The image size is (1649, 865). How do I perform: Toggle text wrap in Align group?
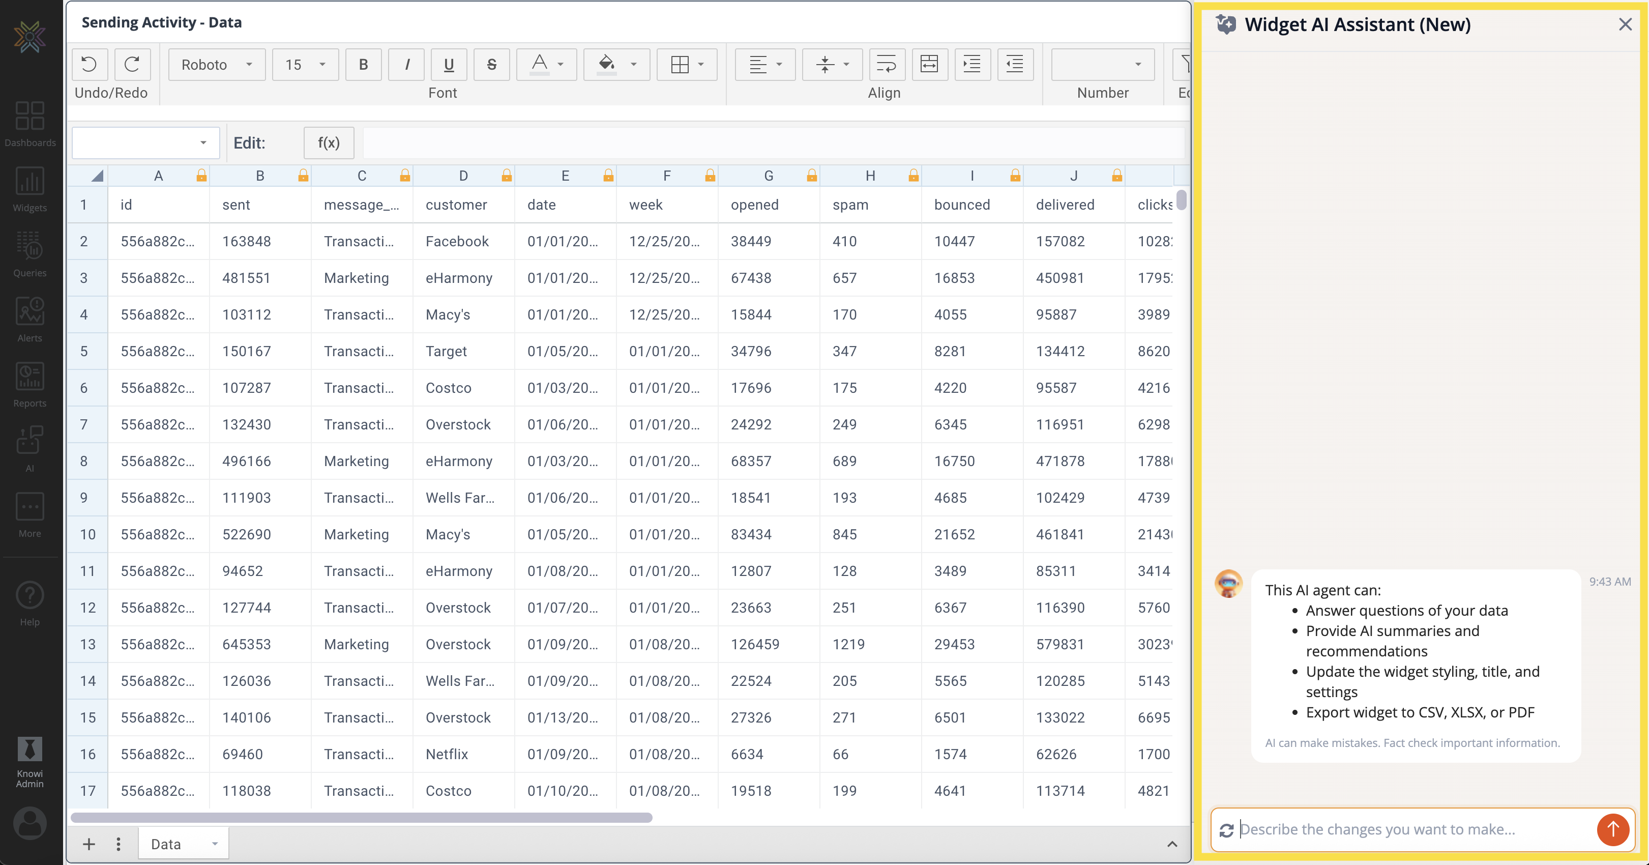886,65
